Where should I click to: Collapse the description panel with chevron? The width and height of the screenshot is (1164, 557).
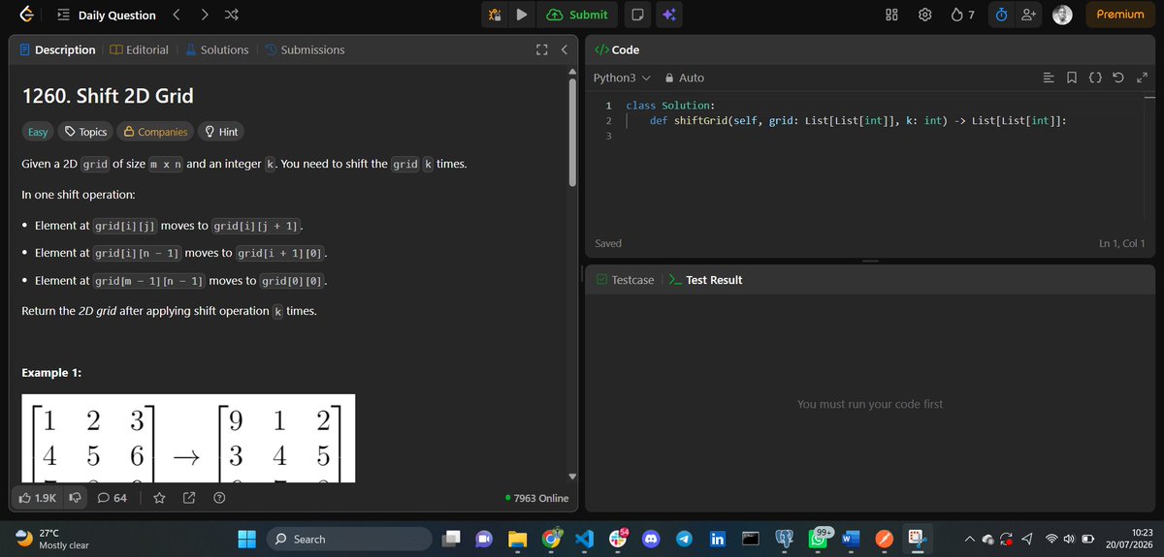564,49
